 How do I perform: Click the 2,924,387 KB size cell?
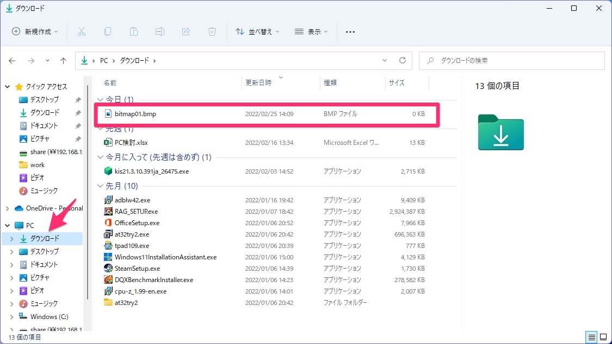[407, 211]
